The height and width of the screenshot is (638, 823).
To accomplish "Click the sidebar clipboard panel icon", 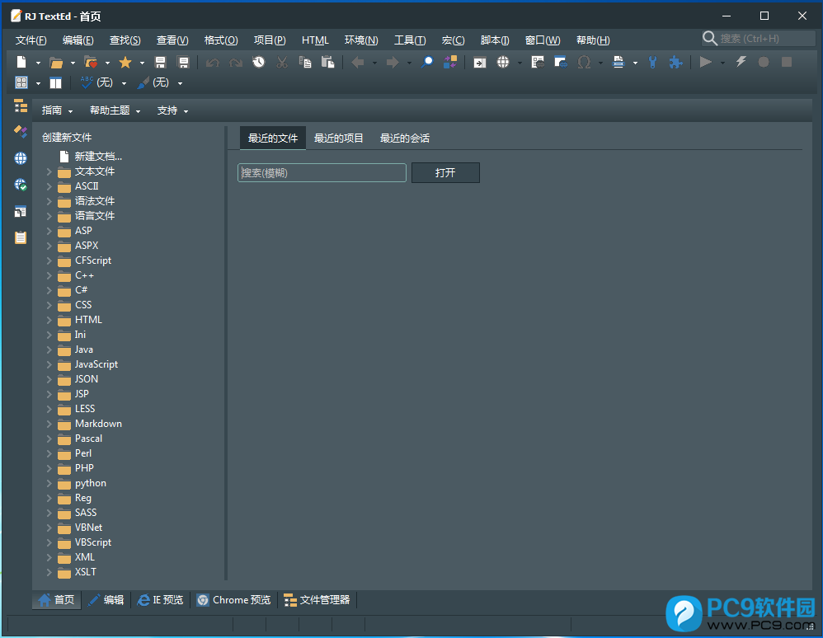I will (x=21, y=237).
